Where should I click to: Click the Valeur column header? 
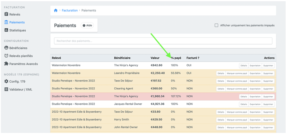tap(155, 58)
